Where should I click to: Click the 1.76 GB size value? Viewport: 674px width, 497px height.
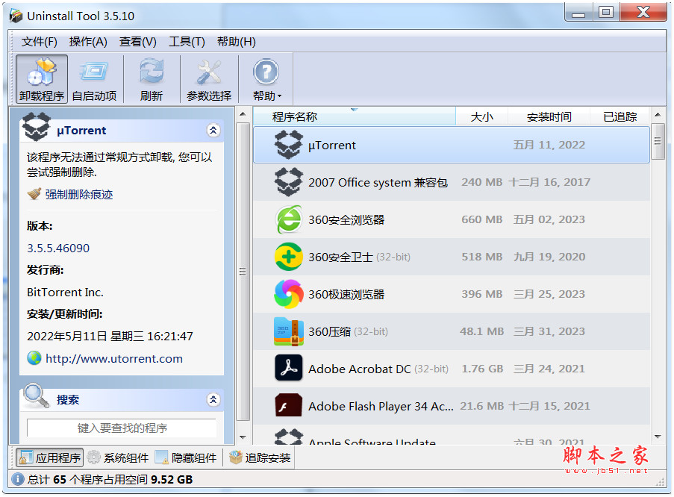click(482, 369)
